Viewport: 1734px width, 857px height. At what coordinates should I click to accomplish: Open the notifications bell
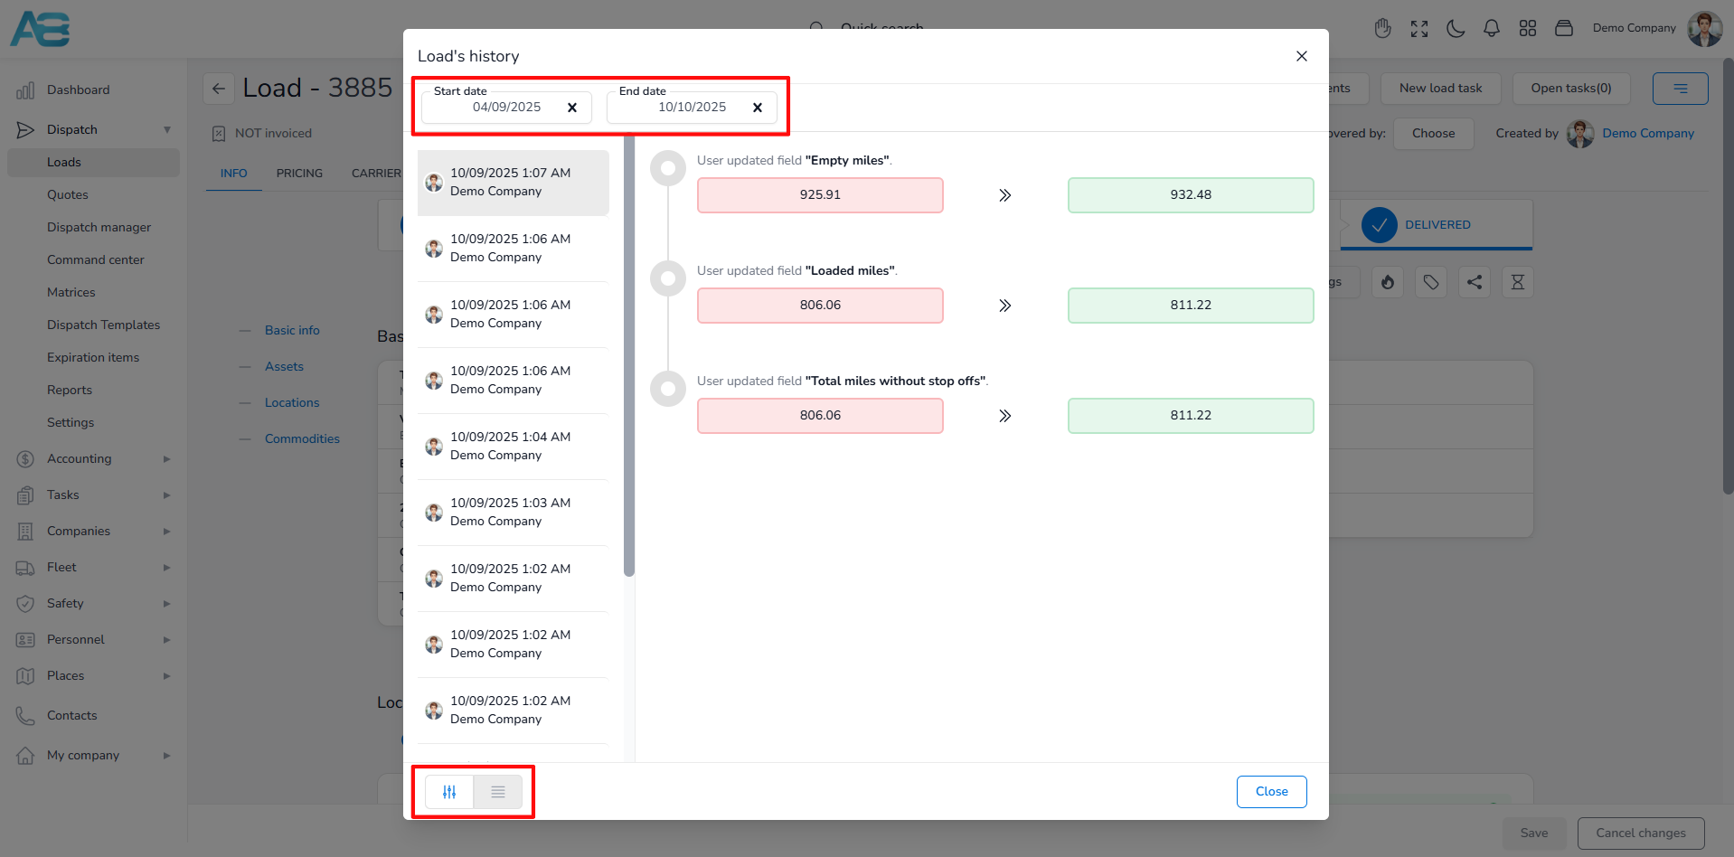pos(1492,29)
